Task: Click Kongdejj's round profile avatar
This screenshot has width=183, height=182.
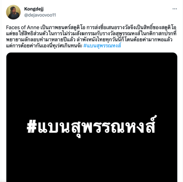Action: [x=13, y=12]
